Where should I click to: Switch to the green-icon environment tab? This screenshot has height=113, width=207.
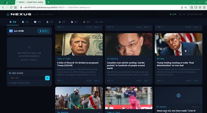(87, 22)
